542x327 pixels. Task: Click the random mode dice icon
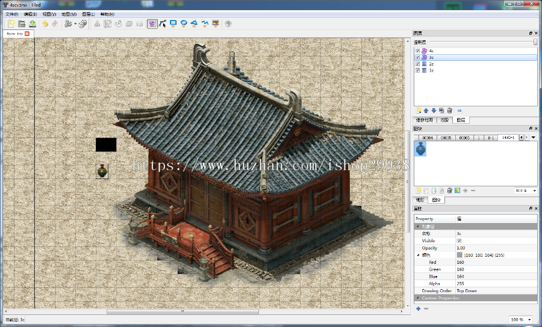coord(83,23)
